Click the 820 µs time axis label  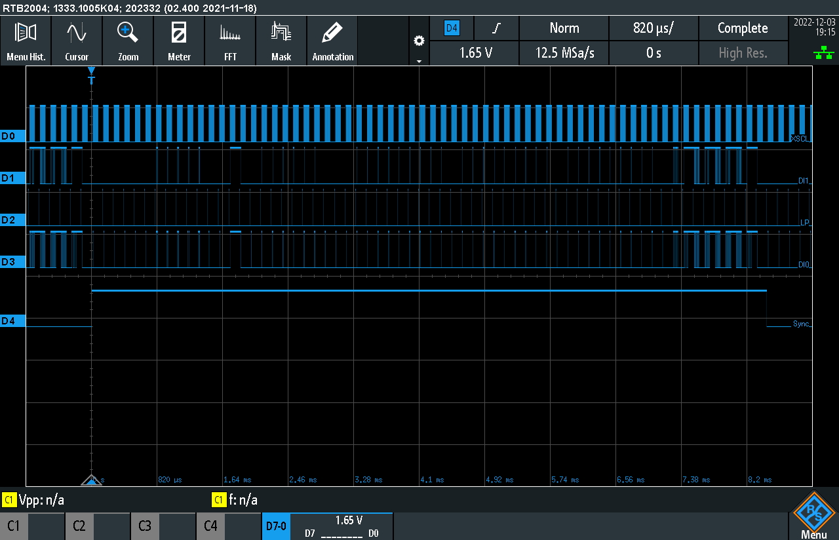tap(168, 480)
